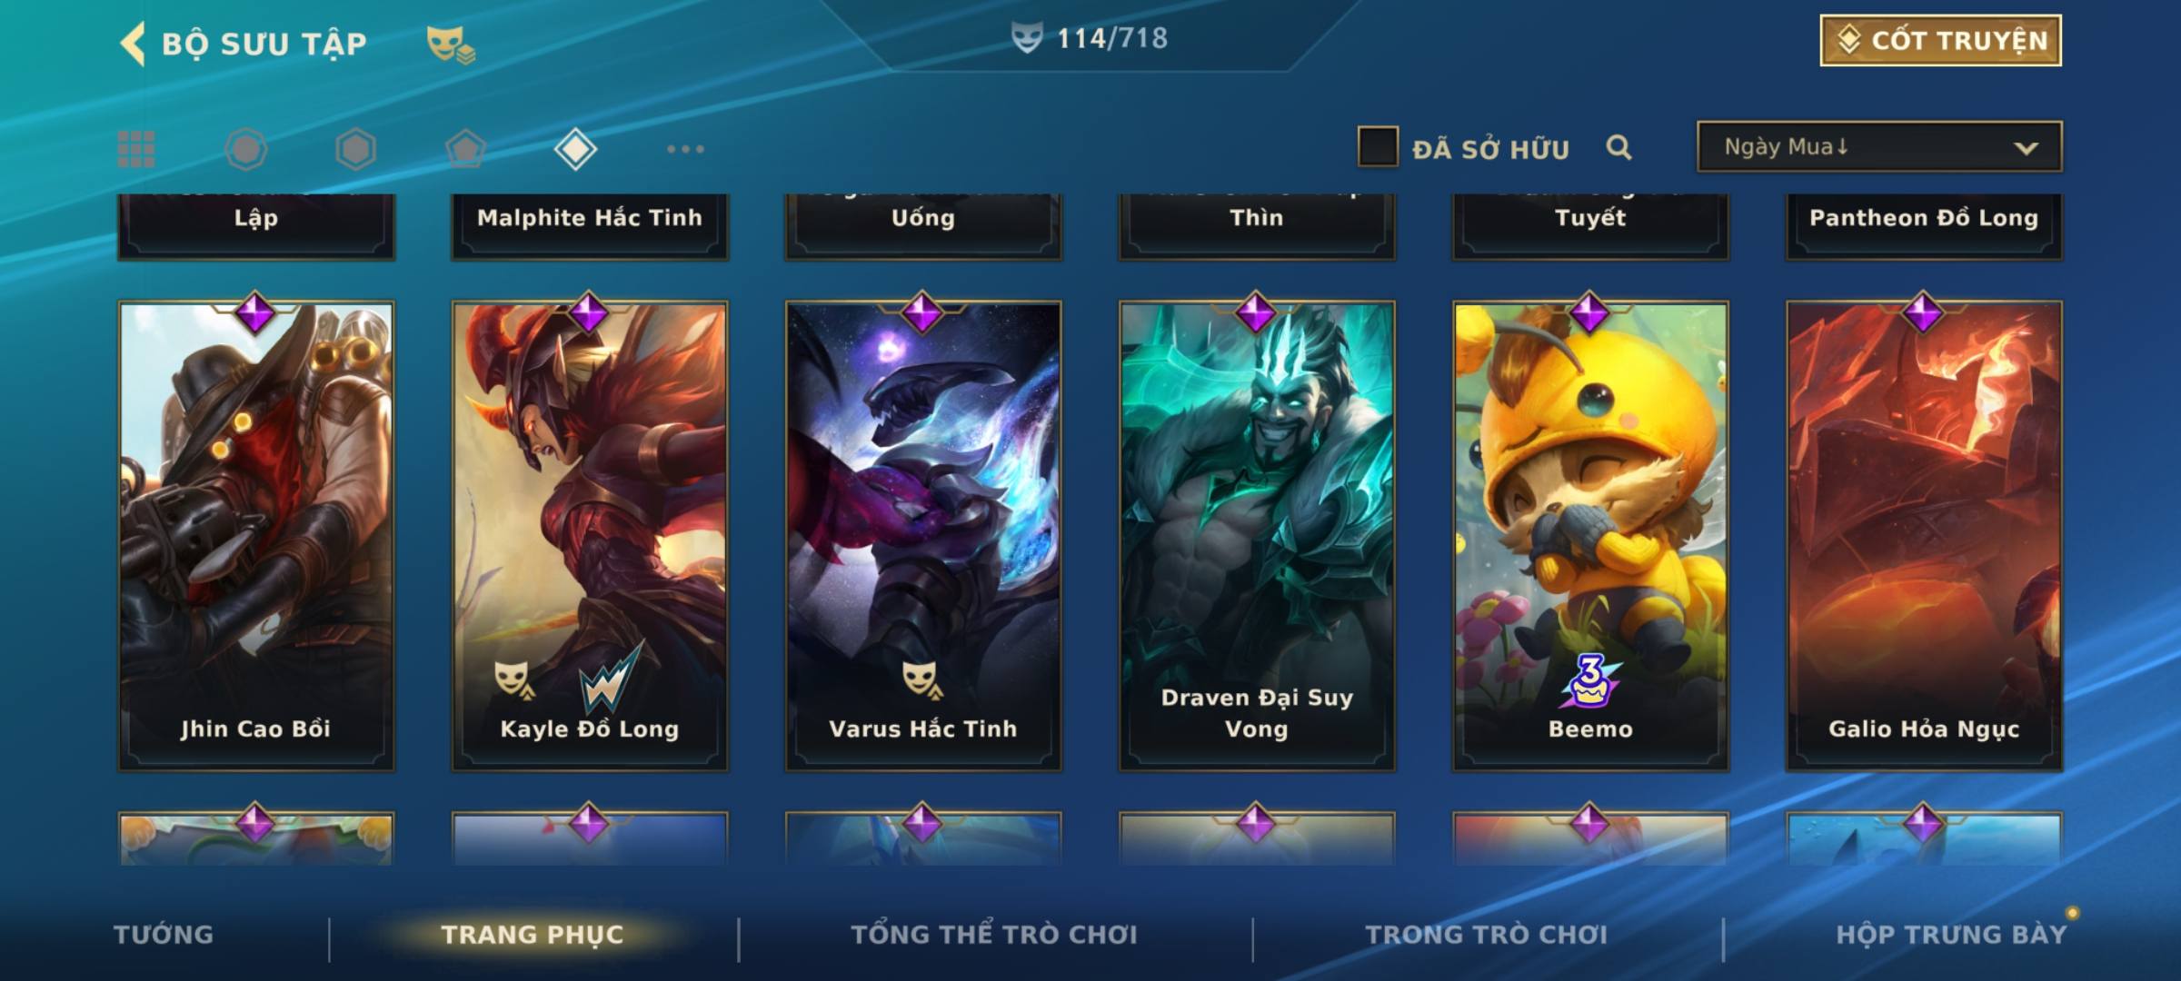The width and height of the screenshot is (2181, 981).
Task: Show all skins with grid filter icon
Action: click(136, 149)
